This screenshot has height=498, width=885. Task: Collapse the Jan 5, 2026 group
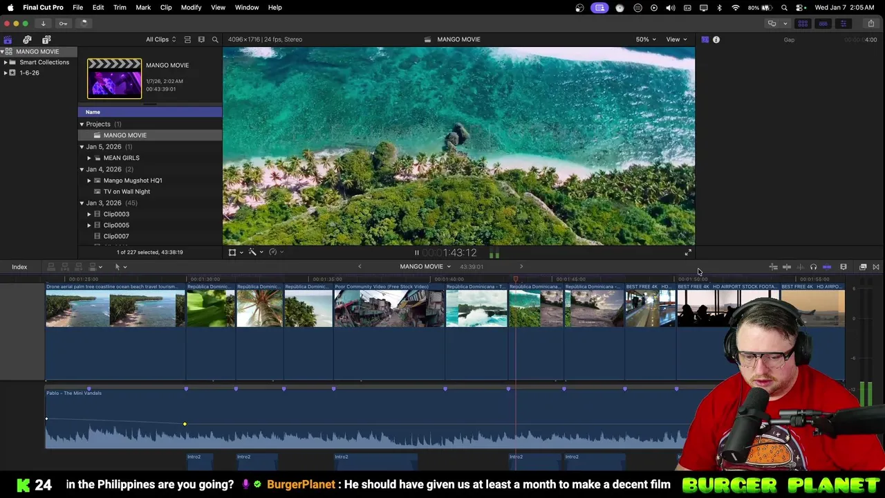point(82,147)
